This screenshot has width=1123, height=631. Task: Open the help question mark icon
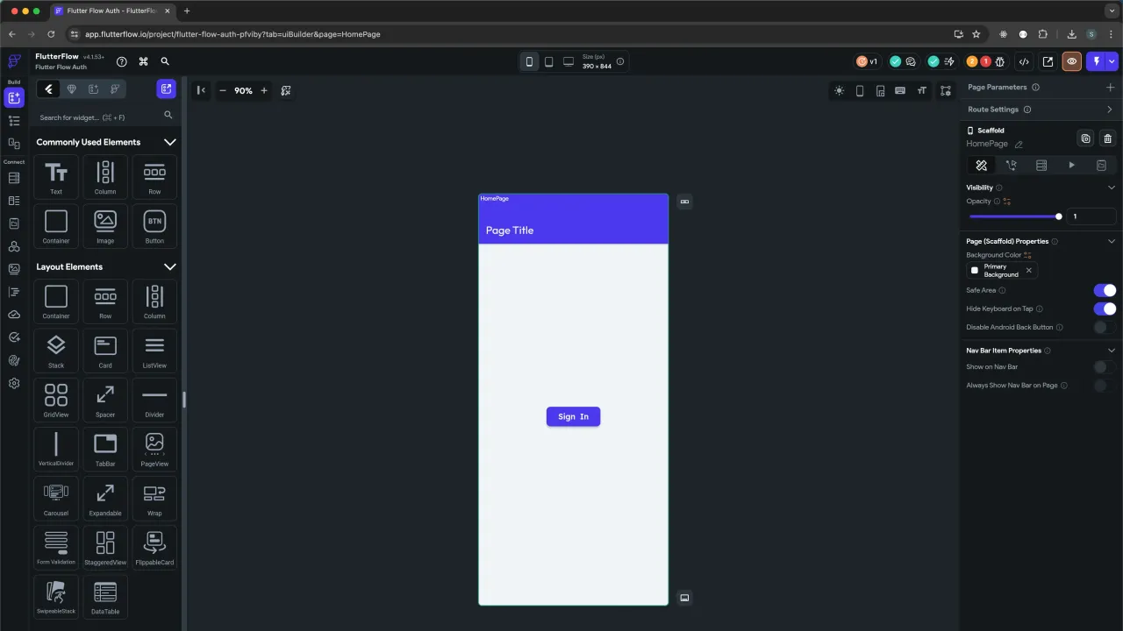(122, 61)
